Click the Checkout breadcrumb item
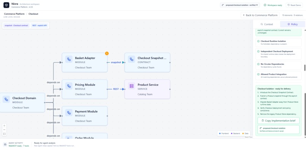This screenshot has height=150, width=306. click(33, 14)
